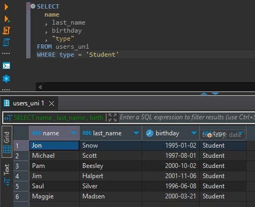Select the cell containing Saul
The width and height of the screenshot is (255, 207).
(x=54, y=186)
